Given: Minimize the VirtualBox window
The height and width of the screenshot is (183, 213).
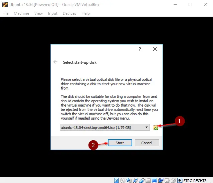Looking at the screenshot, I should point(175,4).
